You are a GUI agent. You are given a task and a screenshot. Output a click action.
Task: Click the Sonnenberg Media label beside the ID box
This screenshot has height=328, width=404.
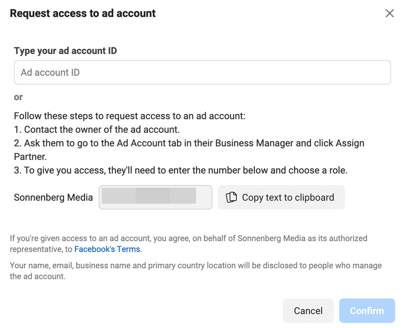pyautogui.click(x=53, y=198)
